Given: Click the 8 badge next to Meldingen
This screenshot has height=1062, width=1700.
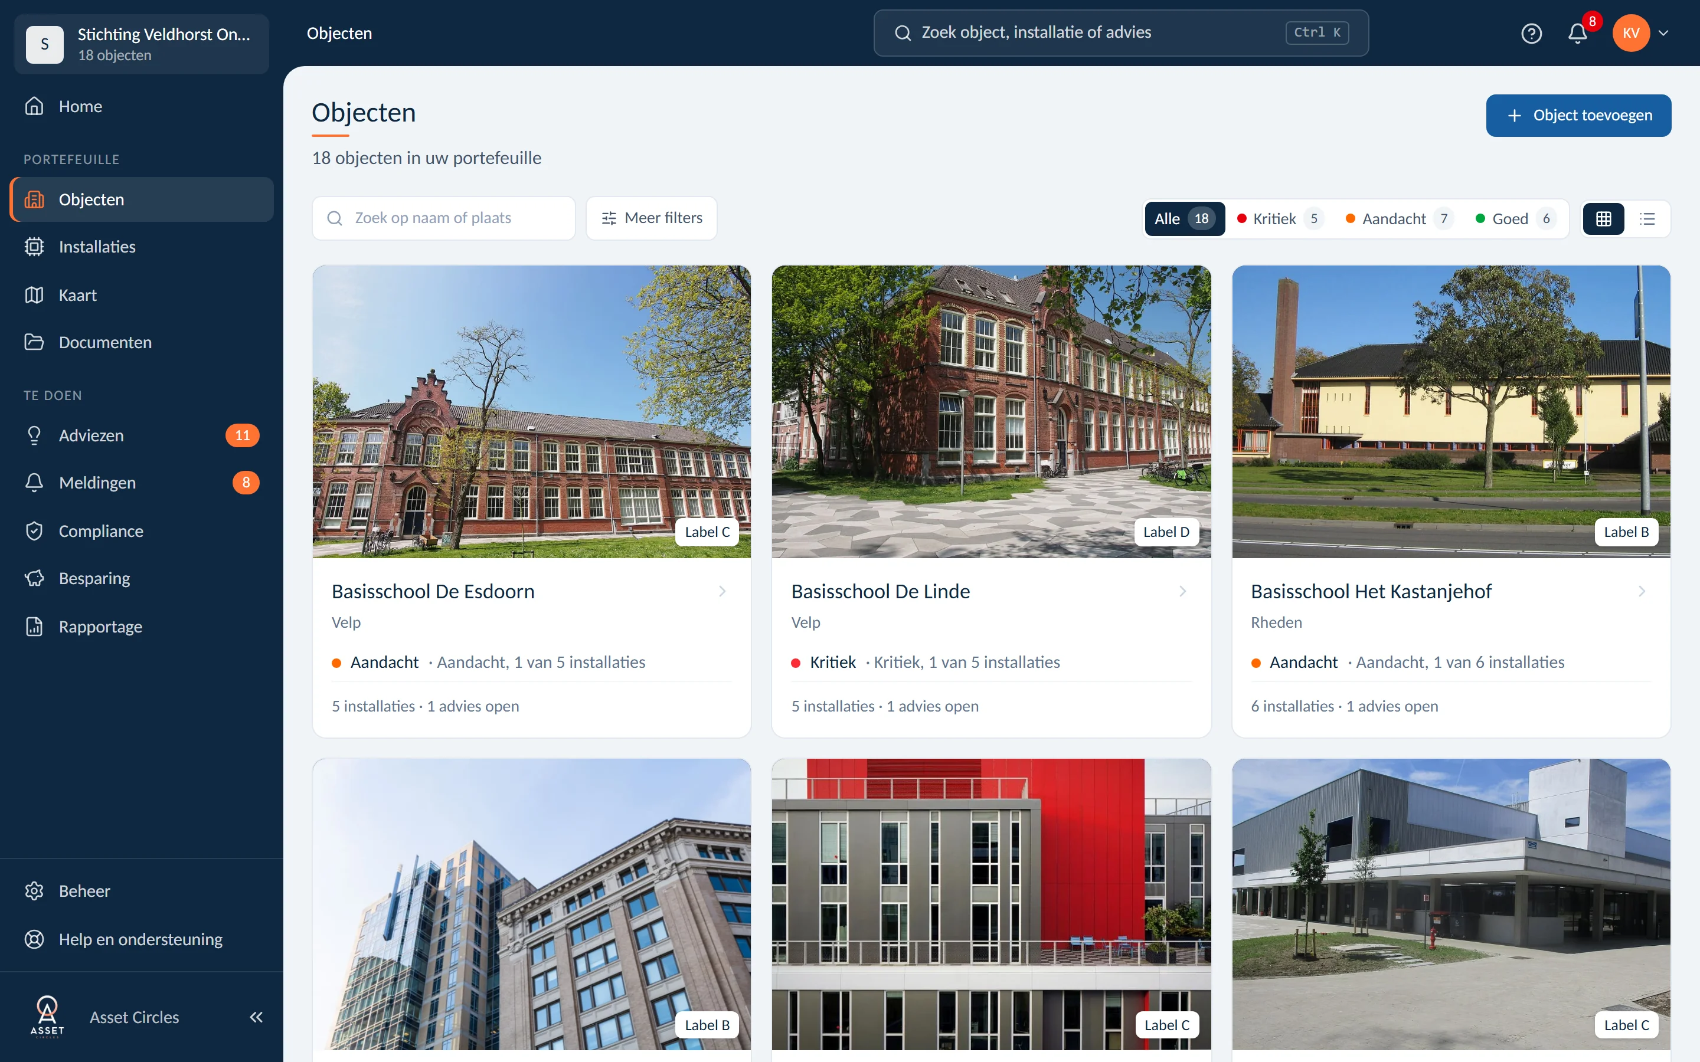Looking at the screenshot, I should pyautogui.click(x=246, y=483).
